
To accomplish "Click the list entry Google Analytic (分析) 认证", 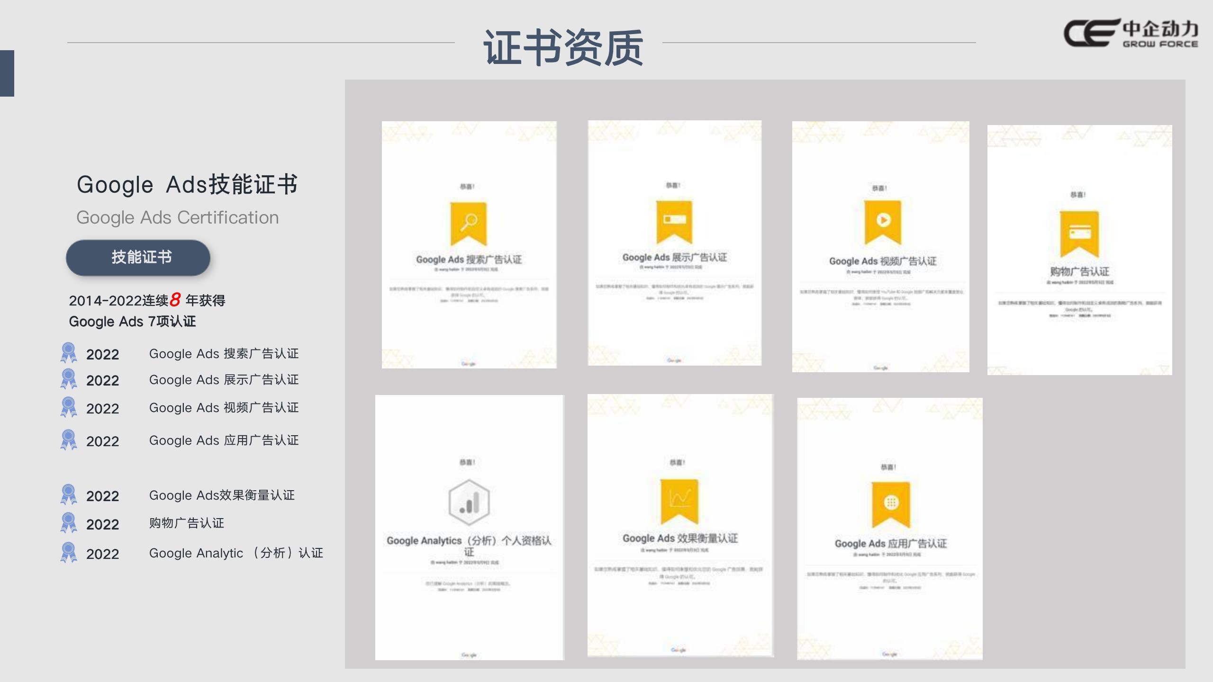I will (x=236, y=553).
